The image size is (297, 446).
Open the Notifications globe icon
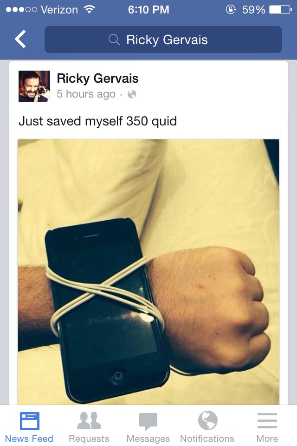[208, 420]
